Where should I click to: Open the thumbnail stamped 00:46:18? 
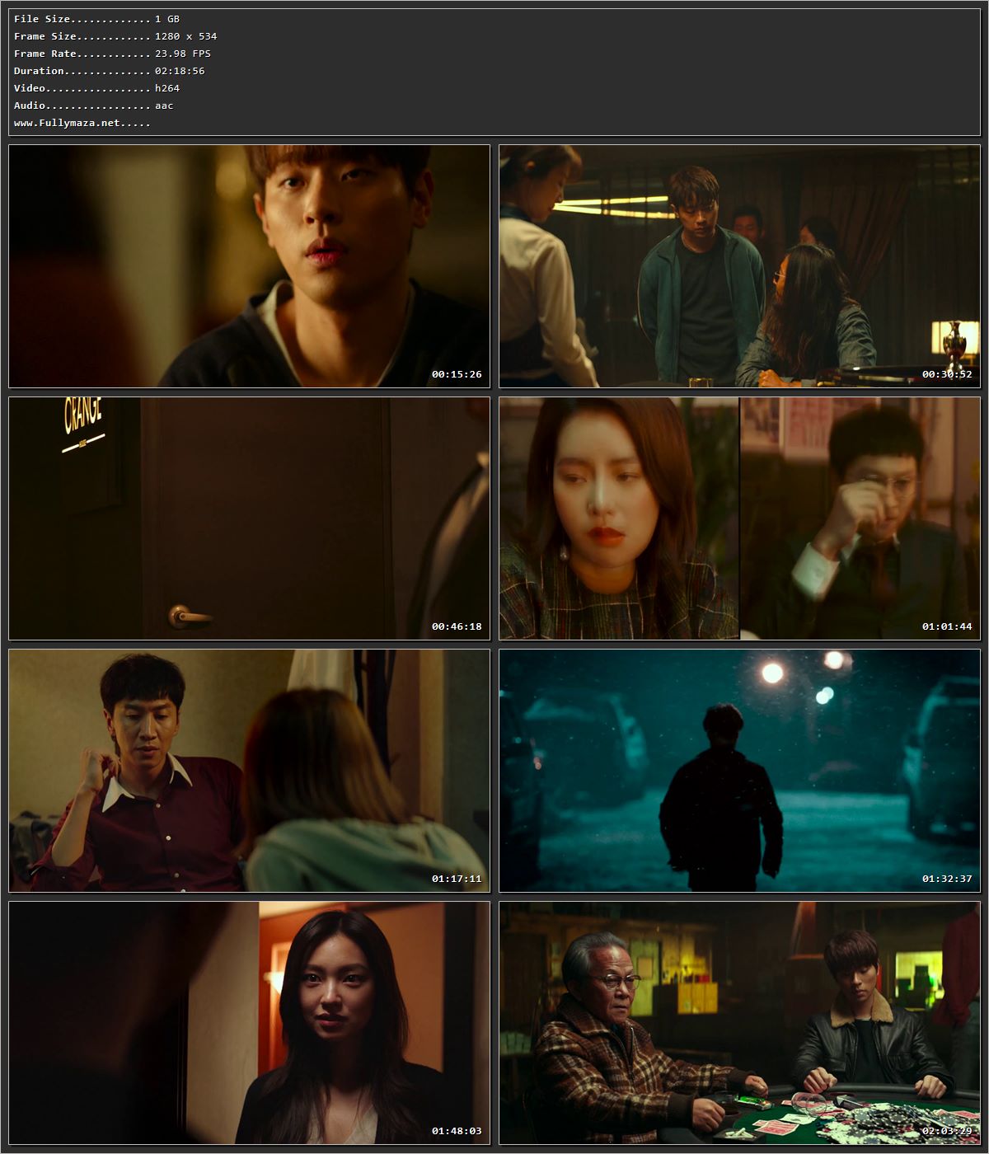click(x=249, y=518)
